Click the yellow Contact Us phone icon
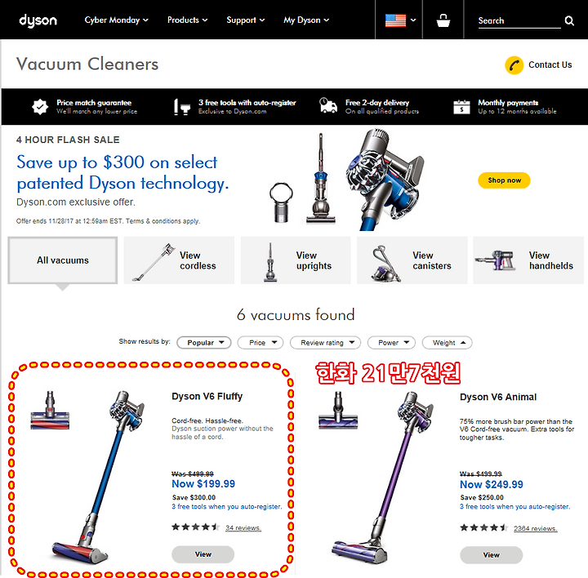The image size is (588, 578). coord(514,65)
